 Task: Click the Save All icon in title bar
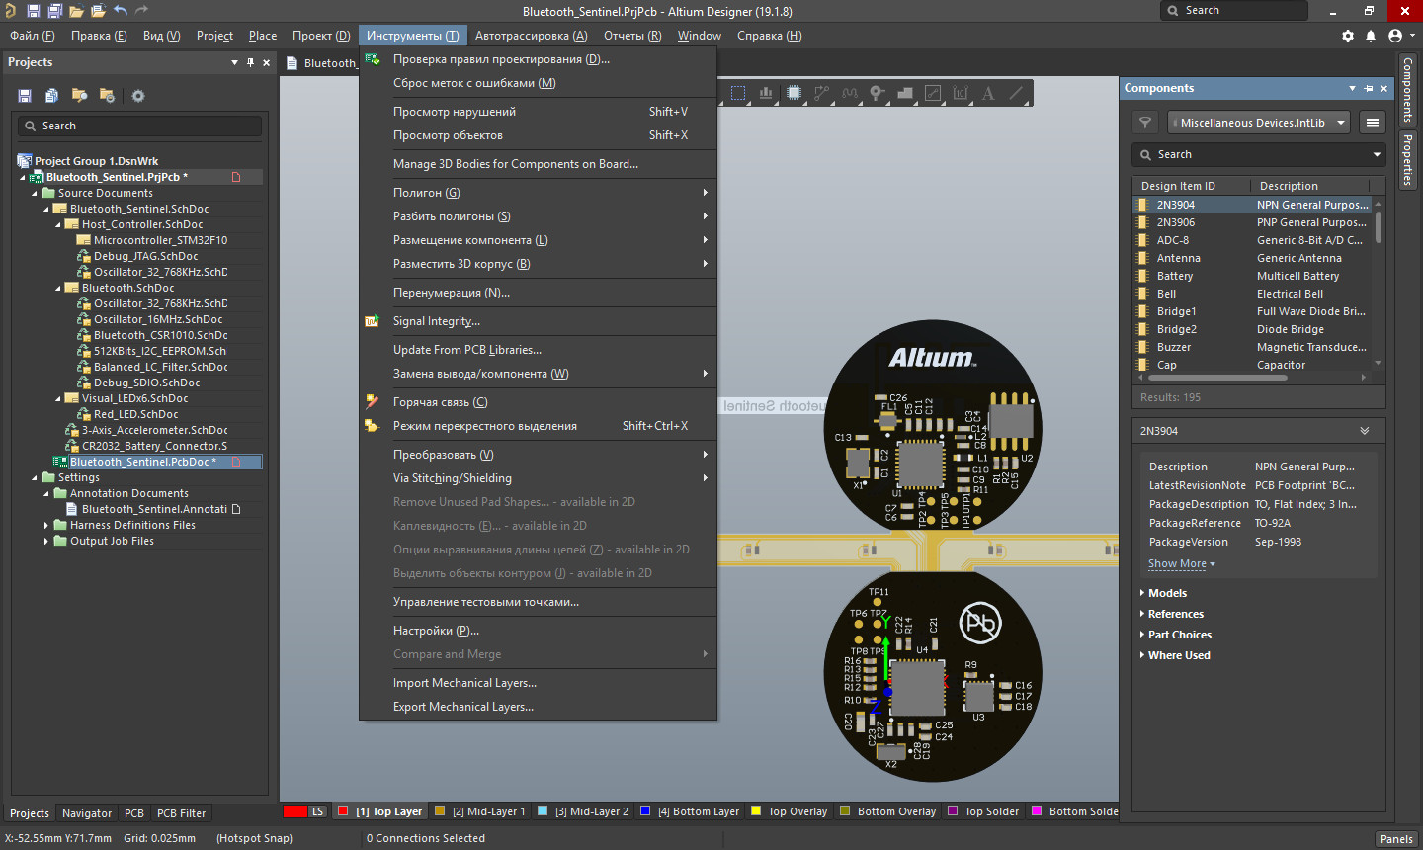pyautogui.click(x=54, y=11)
